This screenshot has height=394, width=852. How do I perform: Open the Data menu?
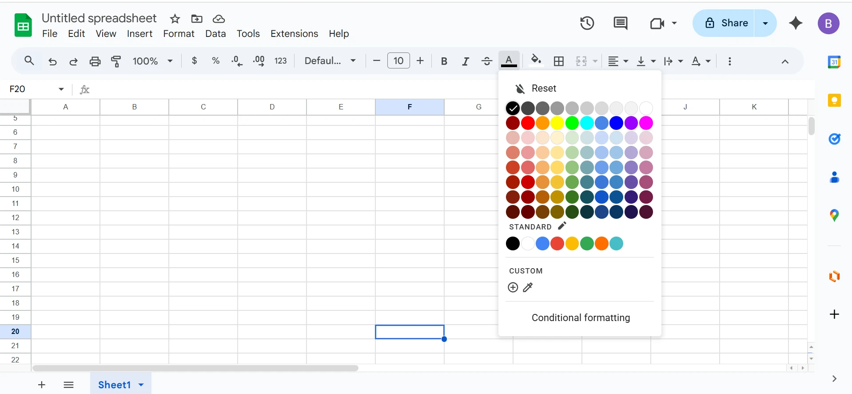pyautogui.click(x=215, y=34)
